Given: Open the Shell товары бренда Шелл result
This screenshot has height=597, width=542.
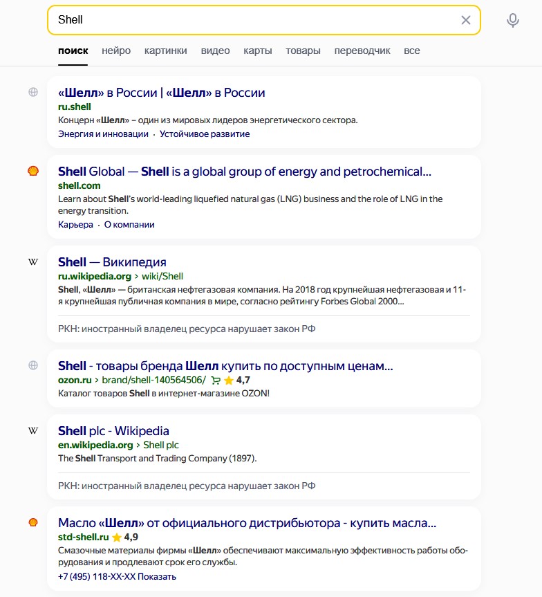Looking at the screenshot, I should [225, 366].
